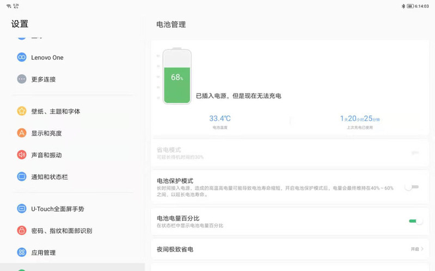Open the 应用管理 settings entry
This screenshot has height=271, width=435.
pyautogui.click(x=44, y=253)
